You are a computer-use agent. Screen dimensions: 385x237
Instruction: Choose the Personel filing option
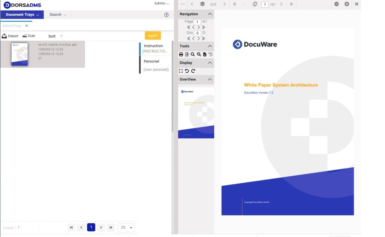coord(155,65)
